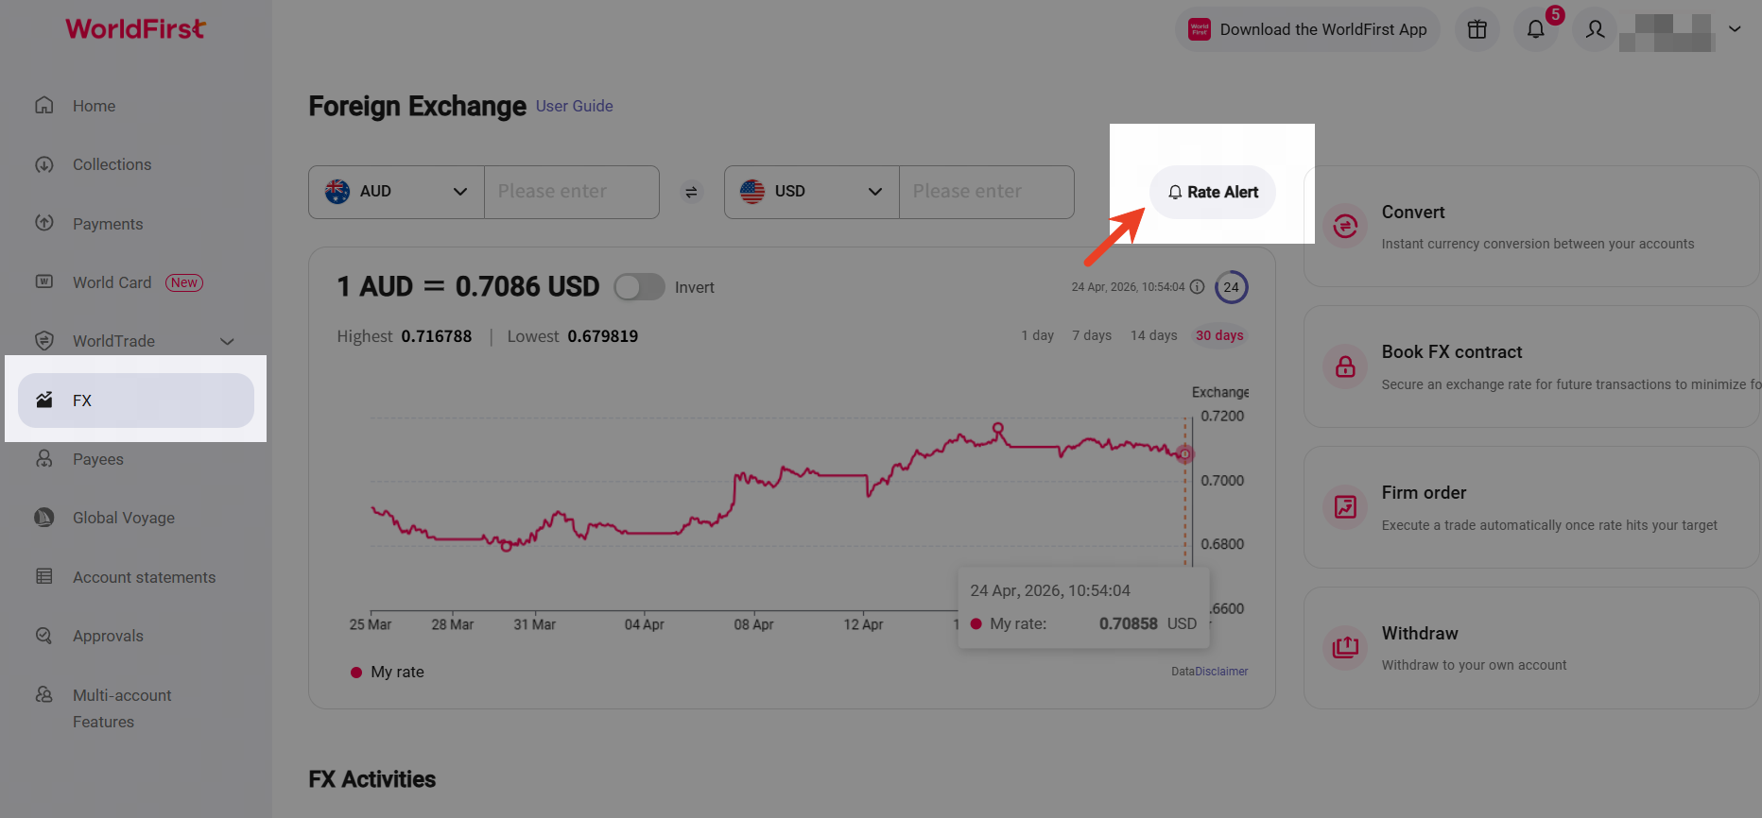1762x818 pixels.
Task: Click the Withdraw card icon
Action: 1345,647
